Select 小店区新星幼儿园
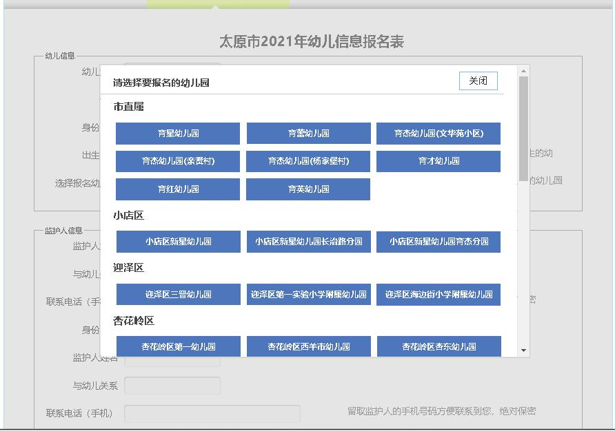Screen dimensions: 615x431 coord(177,242)
